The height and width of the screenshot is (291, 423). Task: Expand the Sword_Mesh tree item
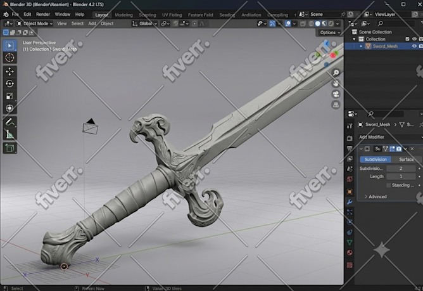pos(361,46)
